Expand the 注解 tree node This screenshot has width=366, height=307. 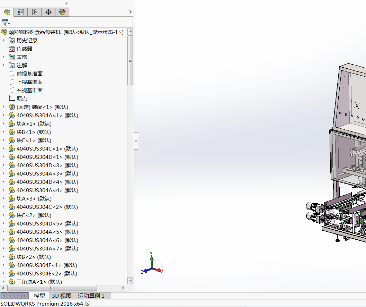coord(3,65)
